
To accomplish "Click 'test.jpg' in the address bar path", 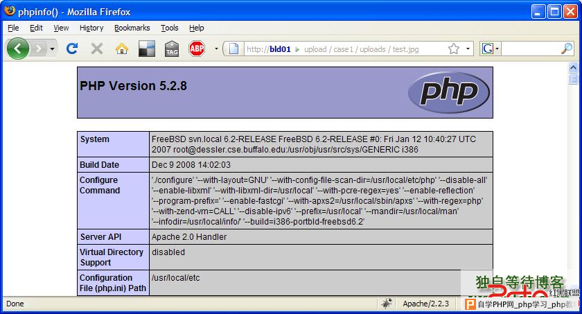I will pos(406,49).
